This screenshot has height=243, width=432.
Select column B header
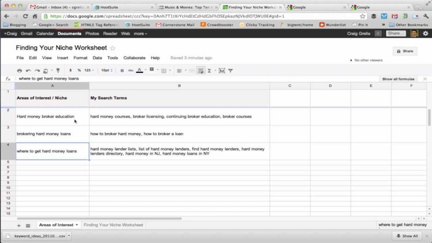[x=179, y=86]
